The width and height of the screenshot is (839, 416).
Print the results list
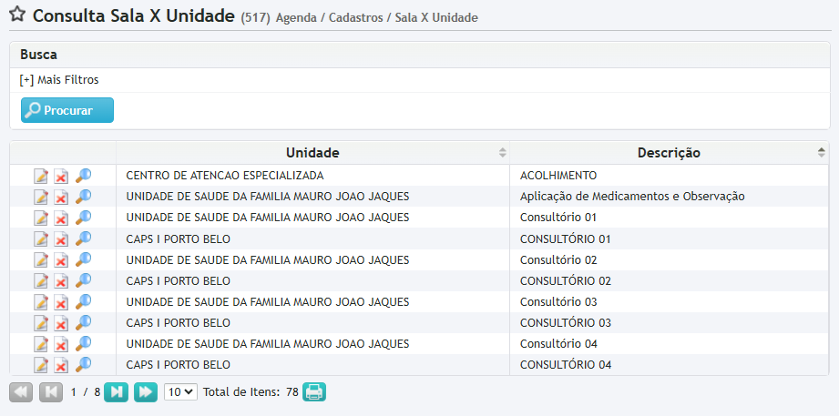pyautogui.click(x=314, y=392)
